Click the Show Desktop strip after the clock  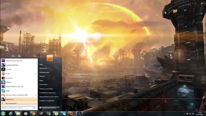tap(205, 114)
